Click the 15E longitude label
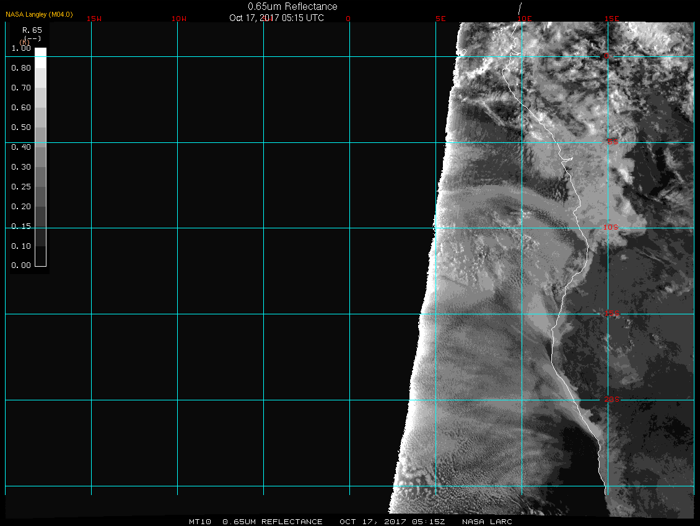The height and width of the screenshot is (526, 700). (x=611, y=19)
